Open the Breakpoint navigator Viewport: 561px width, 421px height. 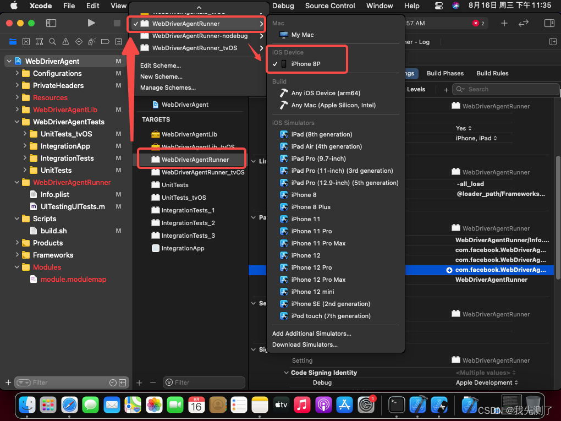tap(105, 41)
